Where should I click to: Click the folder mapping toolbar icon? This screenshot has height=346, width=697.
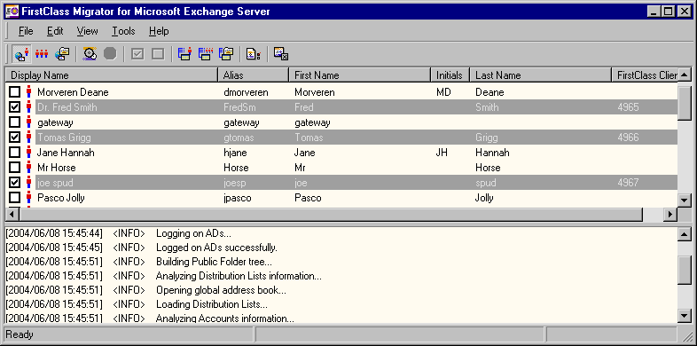pyautogui.click(x=226, y=54)
